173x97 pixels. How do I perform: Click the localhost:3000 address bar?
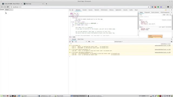pos(79,7)
